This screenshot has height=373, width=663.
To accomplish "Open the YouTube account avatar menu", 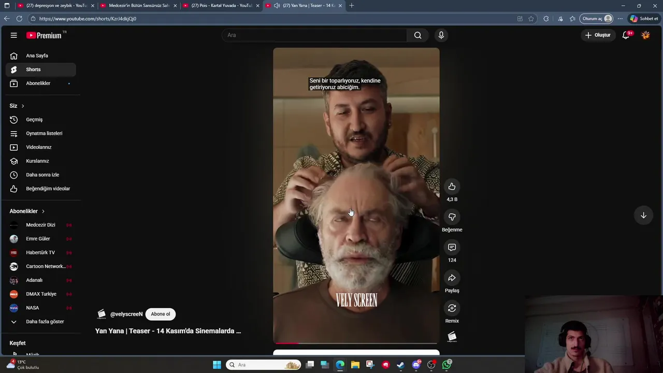I will coord(645,35).
